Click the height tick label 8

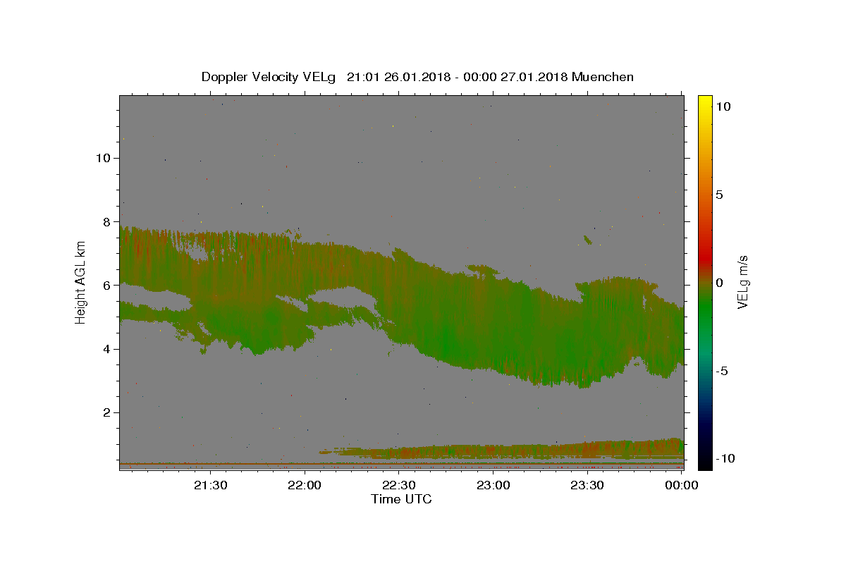(106, 221)
